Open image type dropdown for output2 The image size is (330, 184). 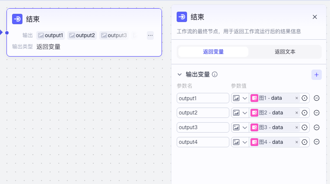point(240,113)
